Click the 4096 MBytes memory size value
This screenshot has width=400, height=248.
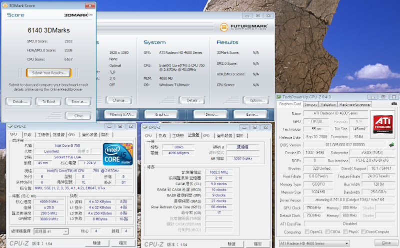point(178,153)
